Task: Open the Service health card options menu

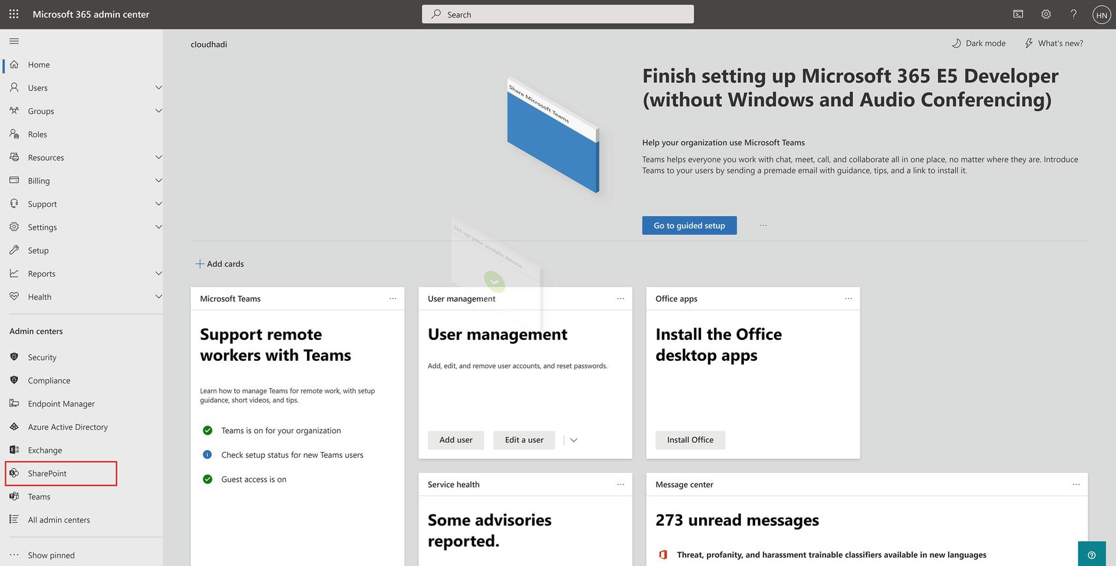Action: (621, 484)
